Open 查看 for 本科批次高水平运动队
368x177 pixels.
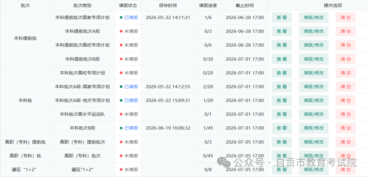[x=282, y=114]
